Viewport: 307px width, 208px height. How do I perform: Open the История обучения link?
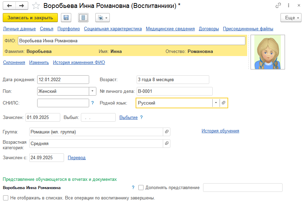[220, 131]
